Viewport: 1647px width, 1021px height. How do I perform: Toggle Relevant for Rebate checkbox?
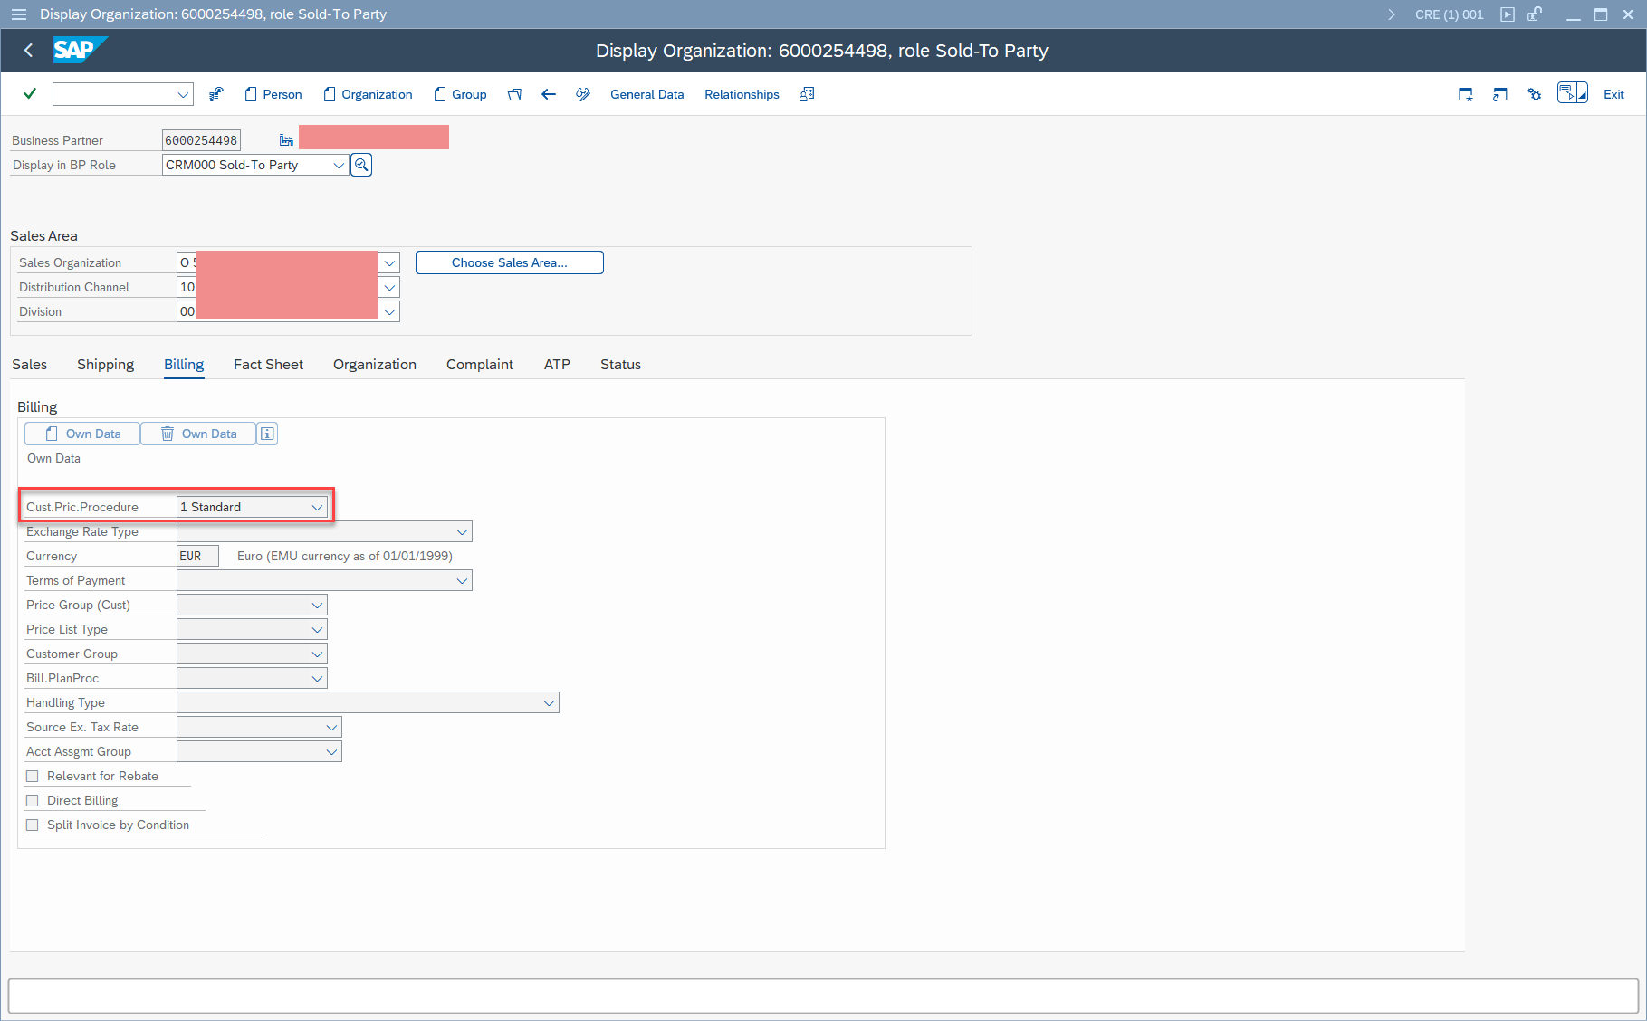[x=33, y=776]
